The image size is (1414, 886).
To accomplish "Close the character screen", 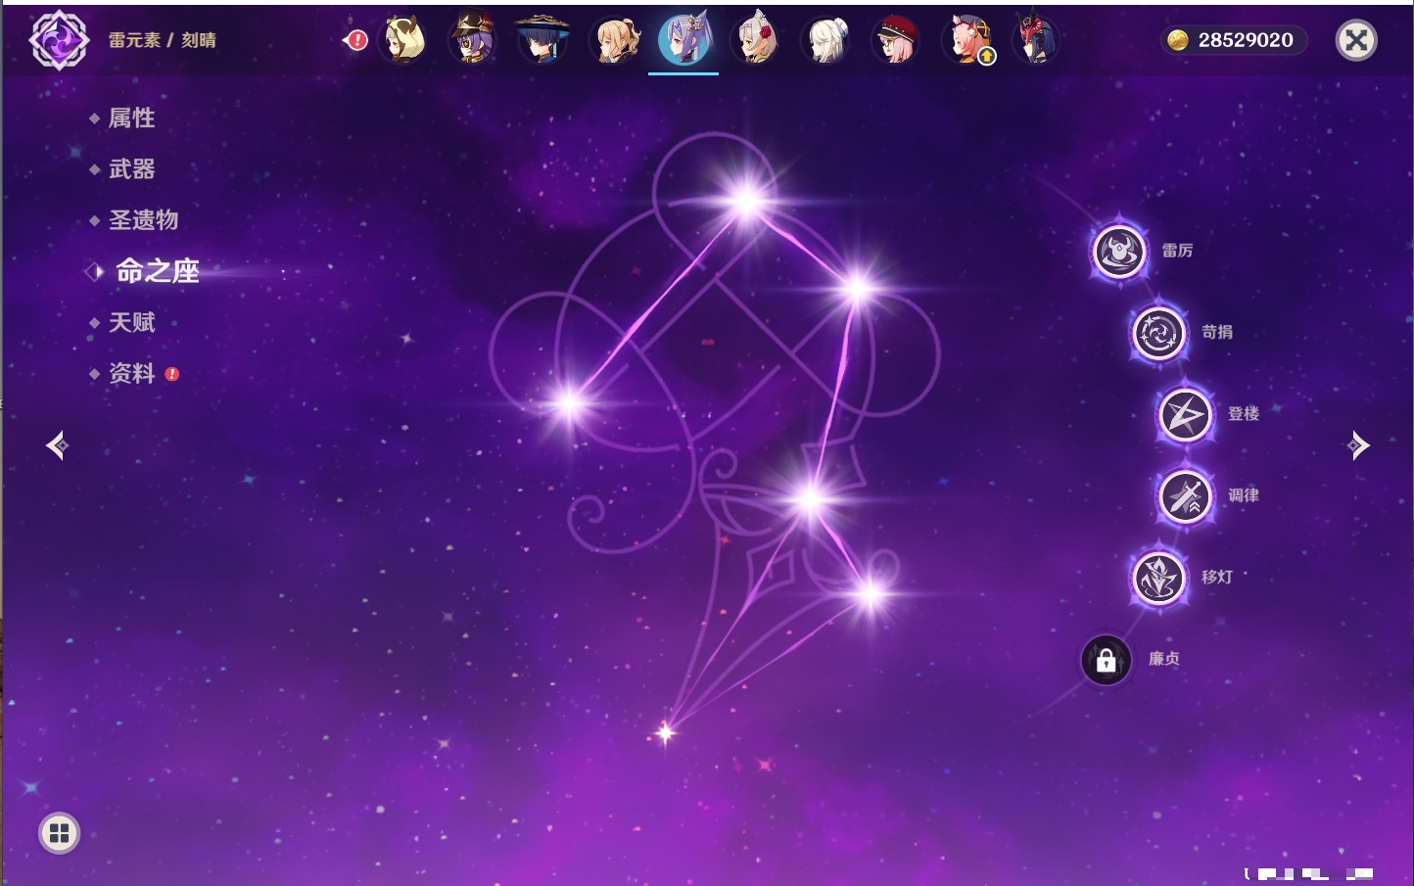I will click(x=1356, y=40).
